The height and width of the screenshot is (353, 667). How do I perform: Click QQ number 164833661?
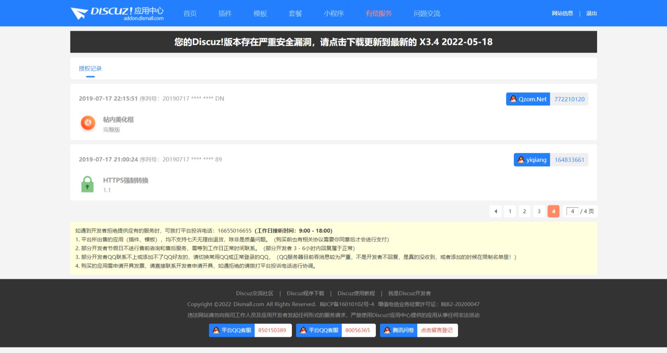[569, 160]
